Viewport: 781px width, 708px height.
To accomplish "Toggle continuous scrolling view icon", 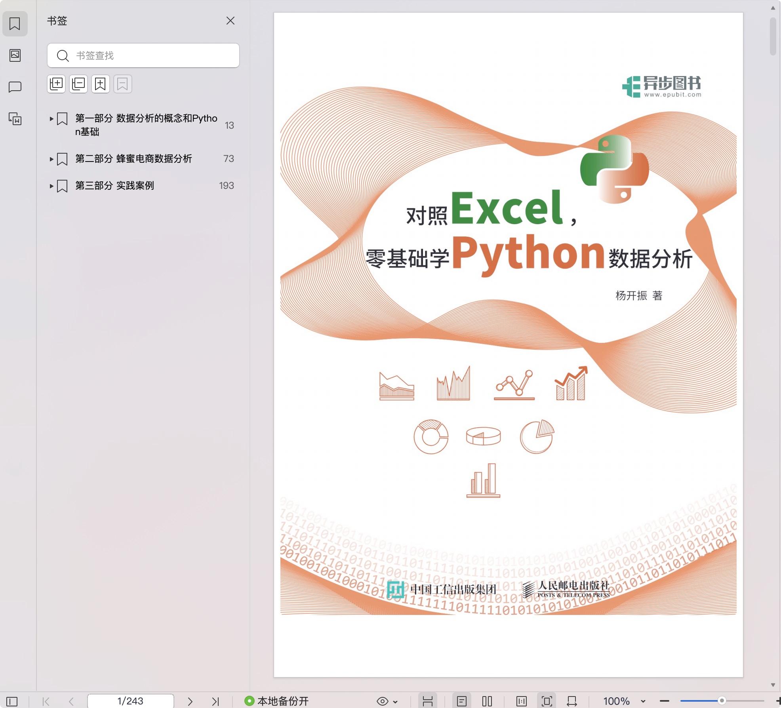I will click(x=428, y=701).
